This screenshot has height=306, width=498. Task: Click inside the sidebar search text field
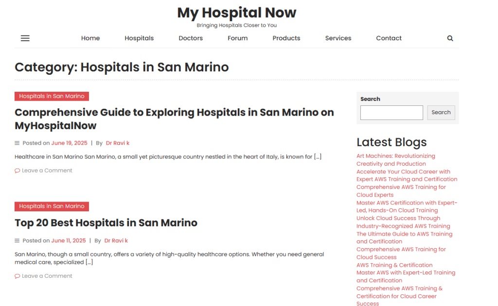391,113
